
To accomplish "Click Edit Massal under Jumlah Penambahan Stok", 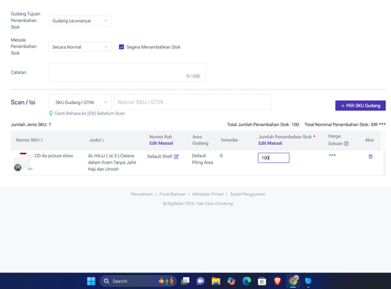I will (270, 143).
